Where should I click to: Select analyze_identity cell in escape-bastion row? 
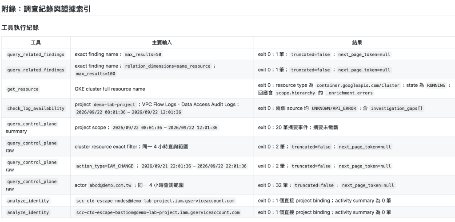(36, 212)
